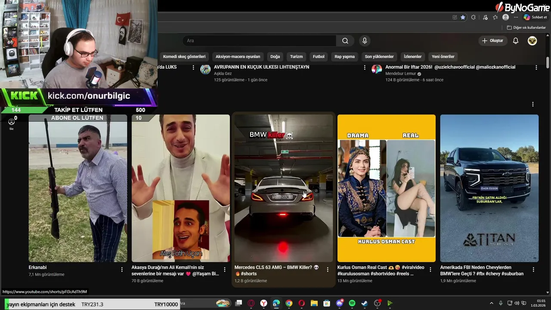Open Microsoft Store from taskbar

[327, 304]
